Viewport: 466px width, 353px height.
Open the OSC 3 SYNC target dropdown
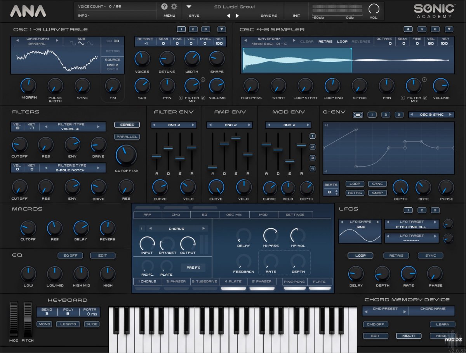(431, 115)
